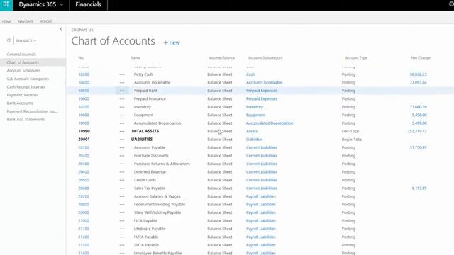Open Bank Acc. Statements in the sidebar
This screenshot has height=255, width=454.
pos(26,119)
